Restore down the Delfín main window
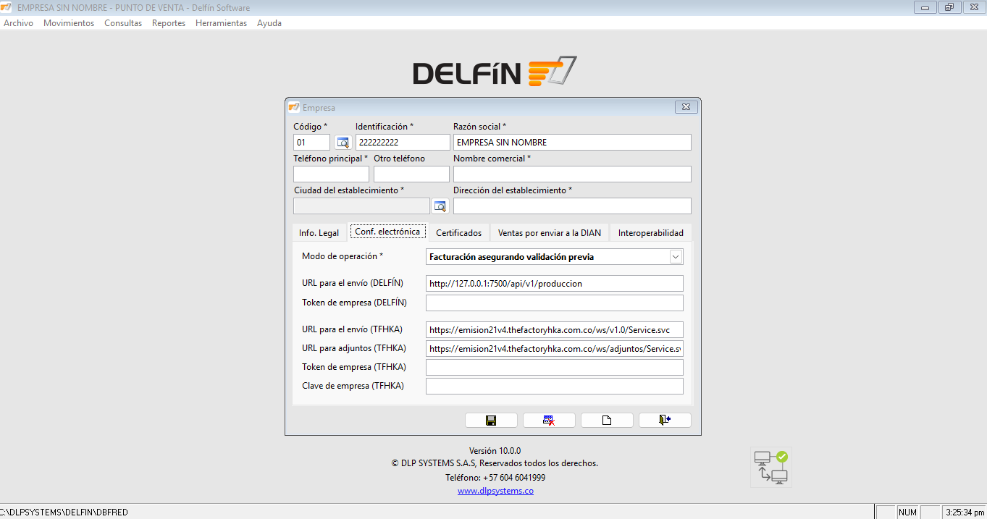Viewport: 987px width, 519px height. tap(949, 7)
